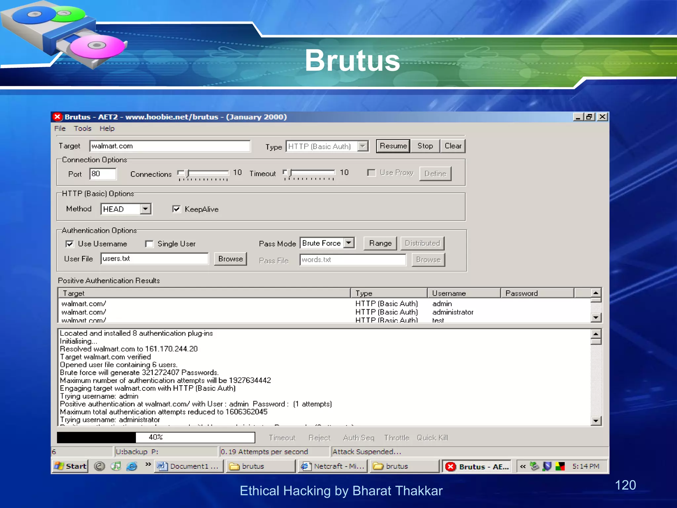Screen dimensions: 677x508
Task: Expand the Pass Mode Brute Force dropdown
Action: (x=349, y=243)
